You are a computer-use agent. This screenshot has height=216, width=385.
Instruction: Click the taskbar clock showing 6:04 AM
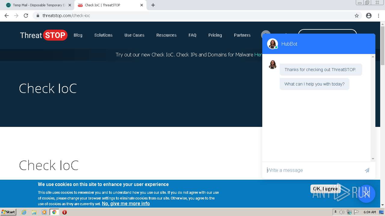[370, 212]
